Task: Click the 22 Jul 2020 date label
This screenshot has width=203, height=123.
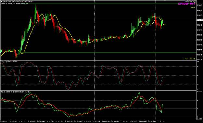Action: coord(4,121)
